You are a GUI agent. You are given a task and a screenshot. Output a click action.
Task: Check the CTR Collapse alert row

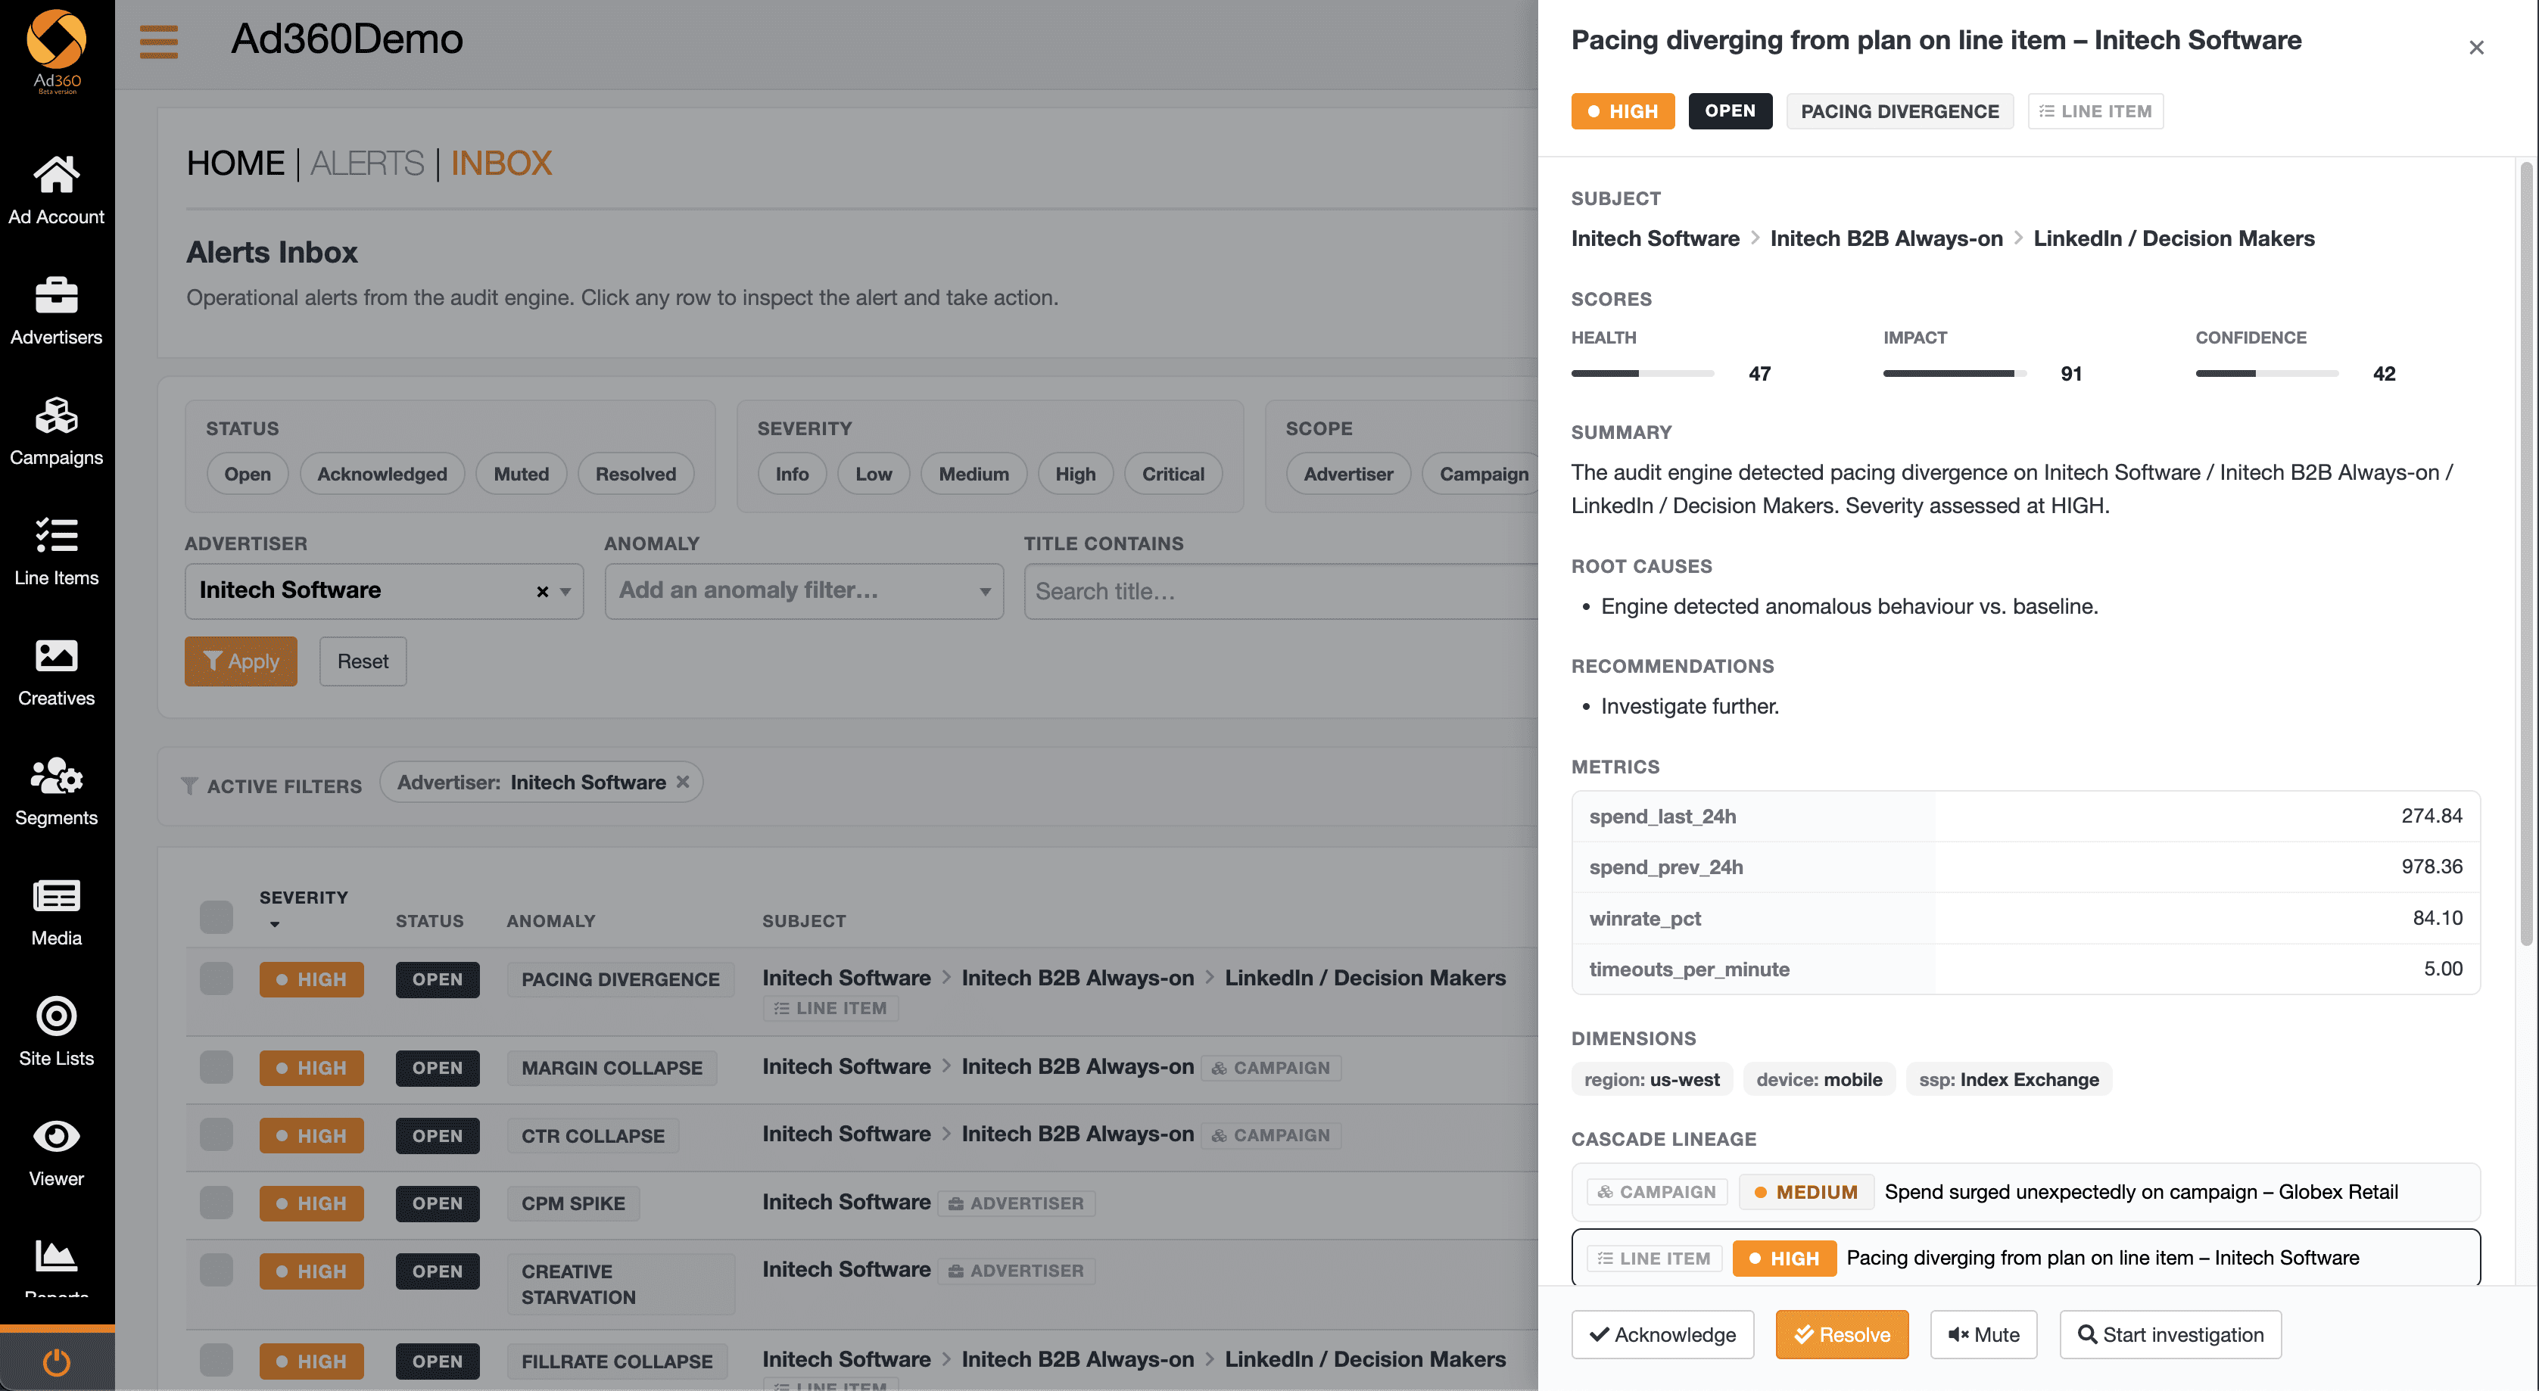pos(216,1135)
